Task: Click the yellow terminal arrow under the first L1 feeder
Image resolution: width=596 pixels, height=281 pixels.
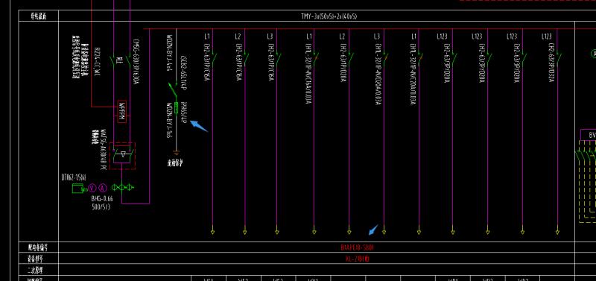Action: (212, 232)
